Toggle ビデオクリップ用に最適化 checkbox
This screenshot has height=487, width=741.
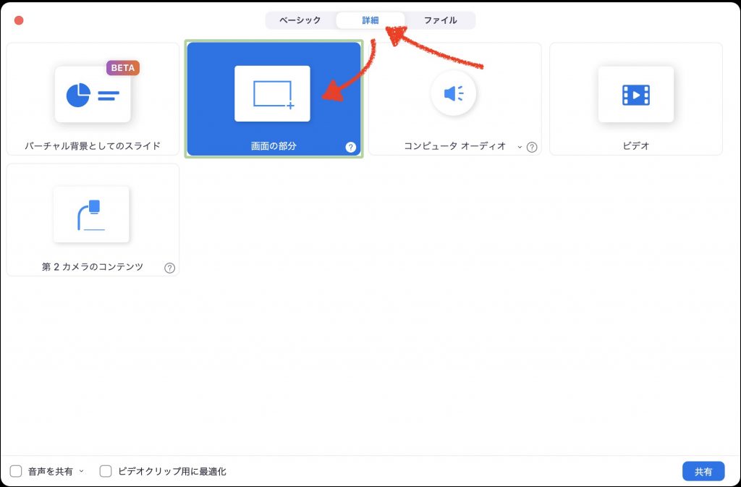106,472
